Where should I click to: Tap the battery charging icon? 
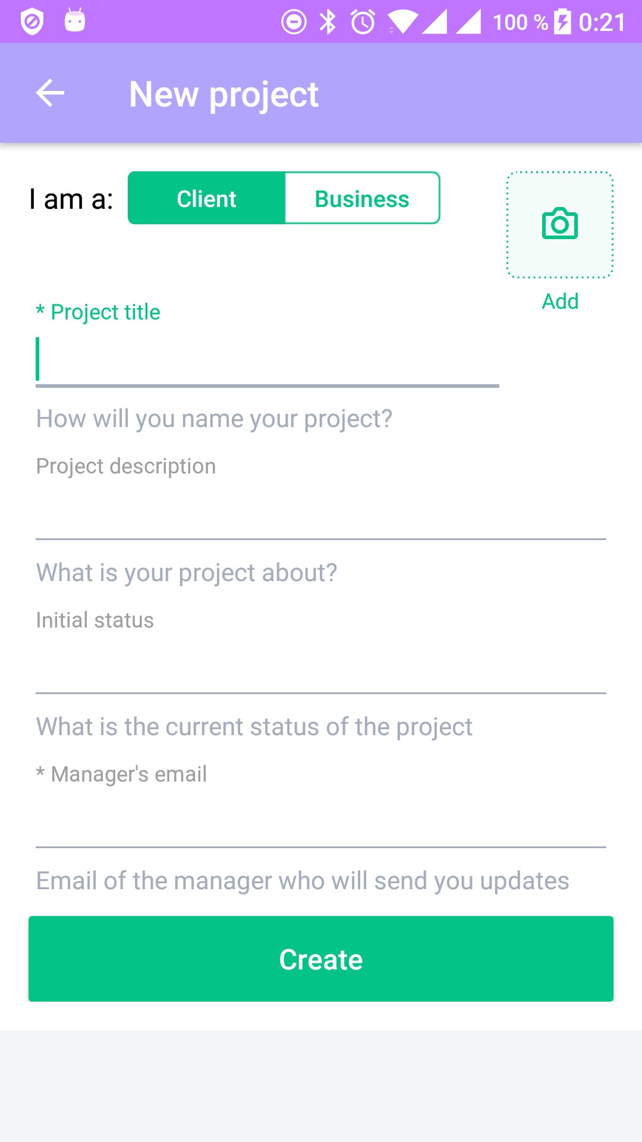[562, 22]
